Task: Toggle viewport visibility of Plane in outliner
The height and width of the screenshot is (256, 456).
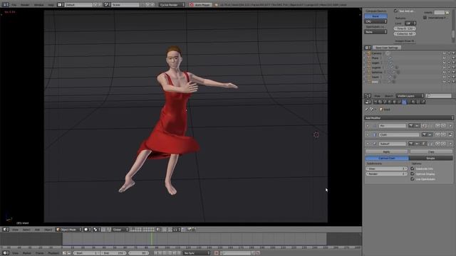Action: 444,58
